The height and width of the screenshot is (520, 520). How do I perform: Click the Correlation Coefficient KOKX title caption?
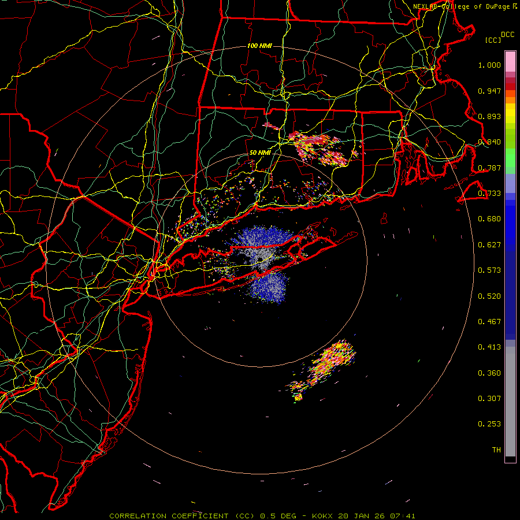262,516
